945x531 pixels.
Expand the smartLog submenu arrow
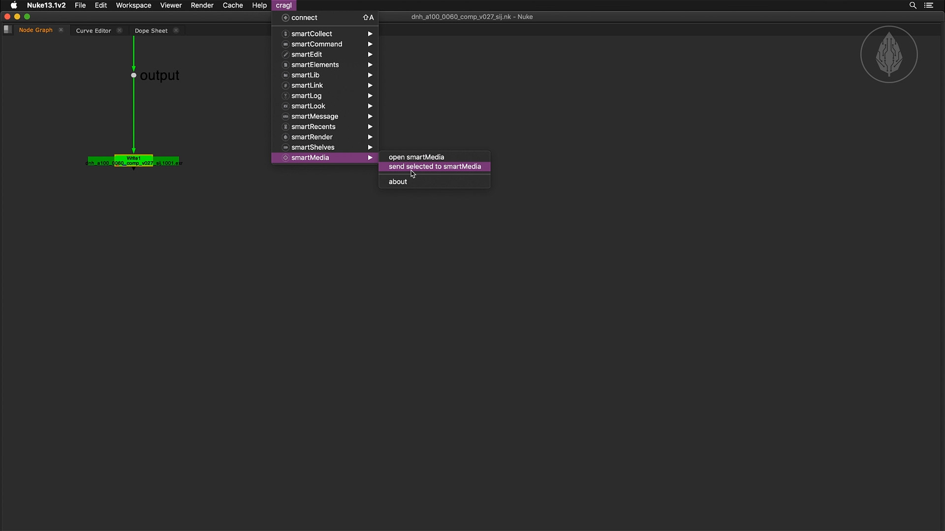[x=370, y=96]
